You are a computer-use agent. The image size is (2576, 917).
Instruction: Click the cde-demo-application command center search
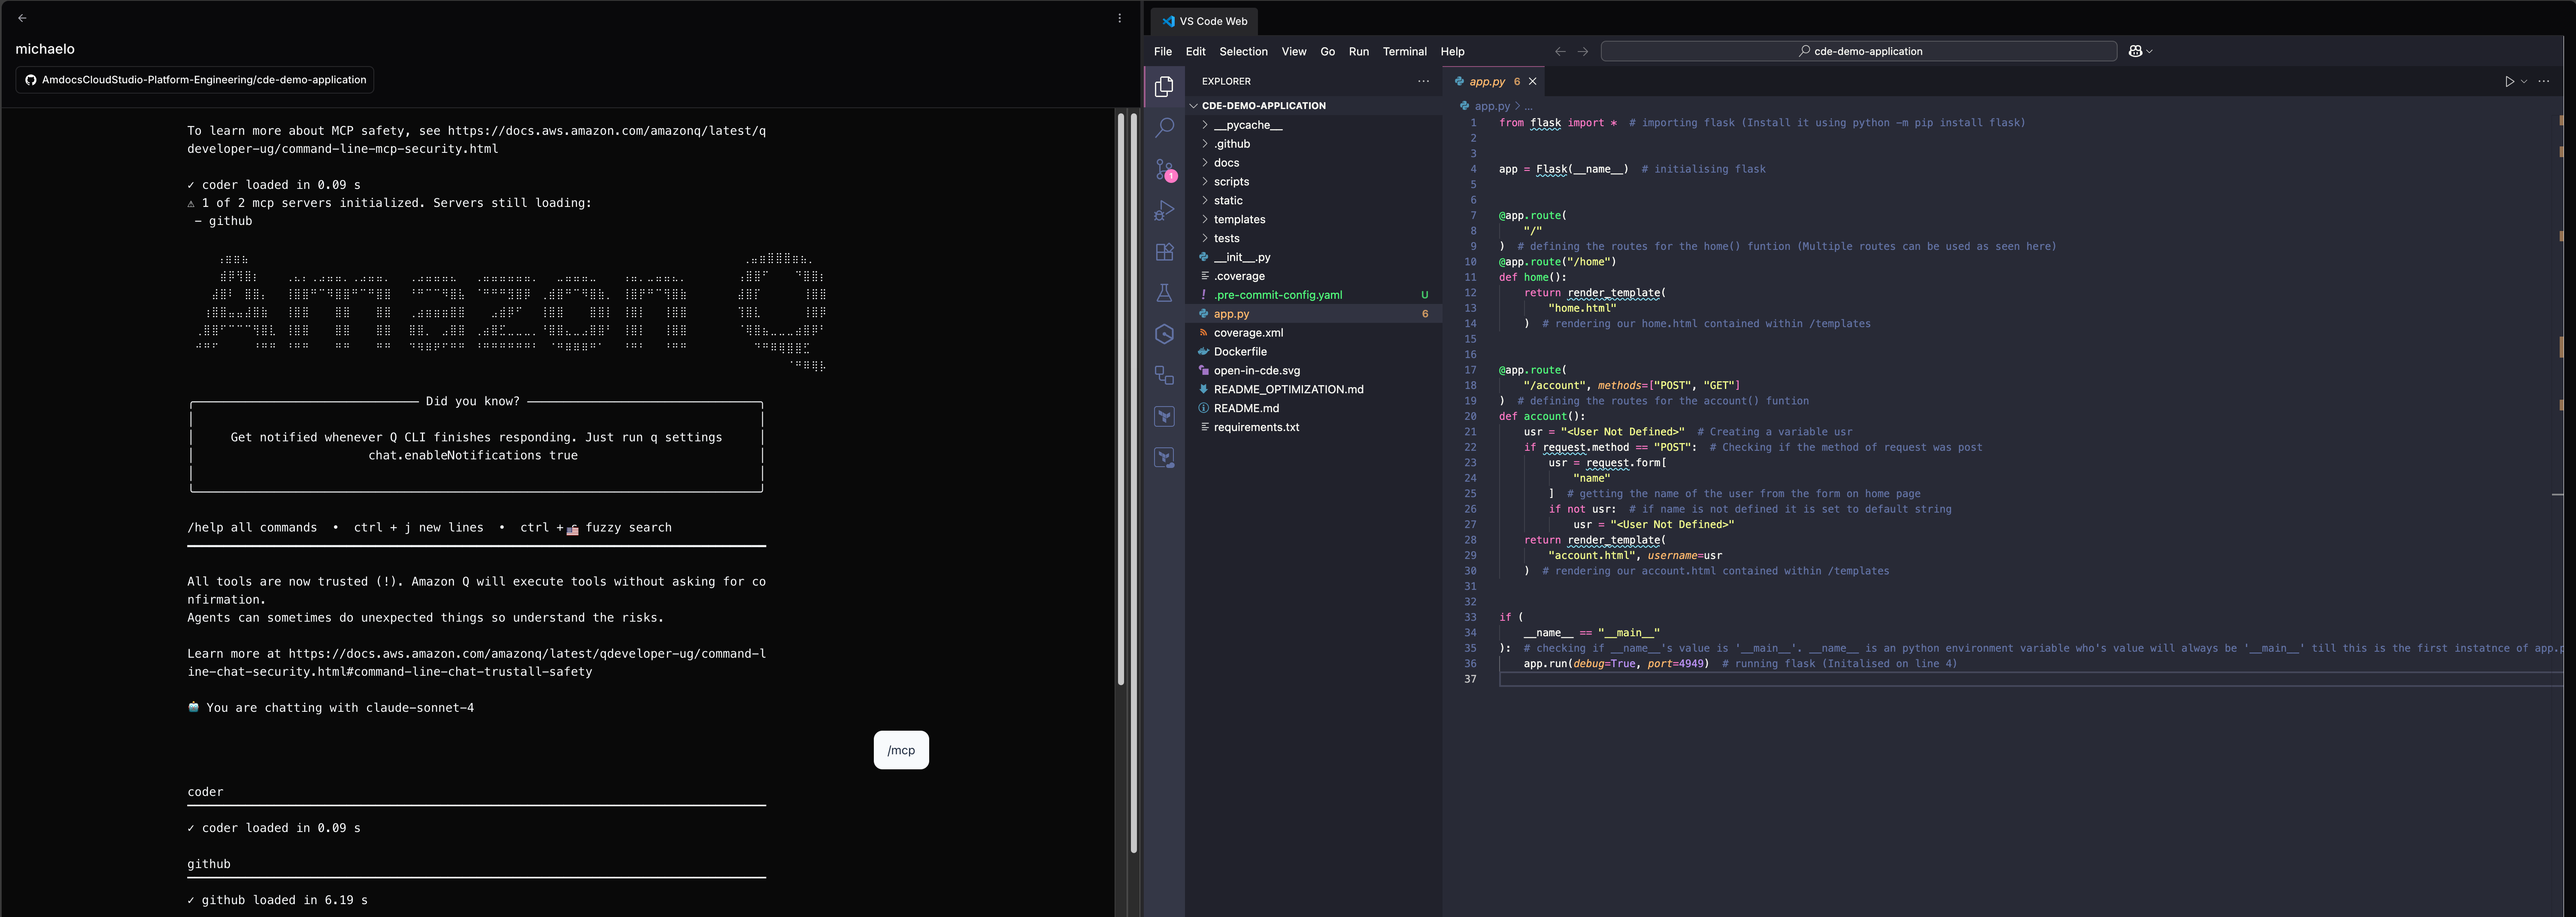click(x=1858, y=51)
